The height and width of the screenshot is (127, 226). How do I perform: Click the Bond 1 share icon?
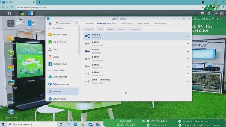click(x=87, y=36)
